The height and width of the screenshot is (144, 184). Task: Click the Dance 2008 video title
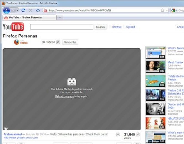click(176, 106)
